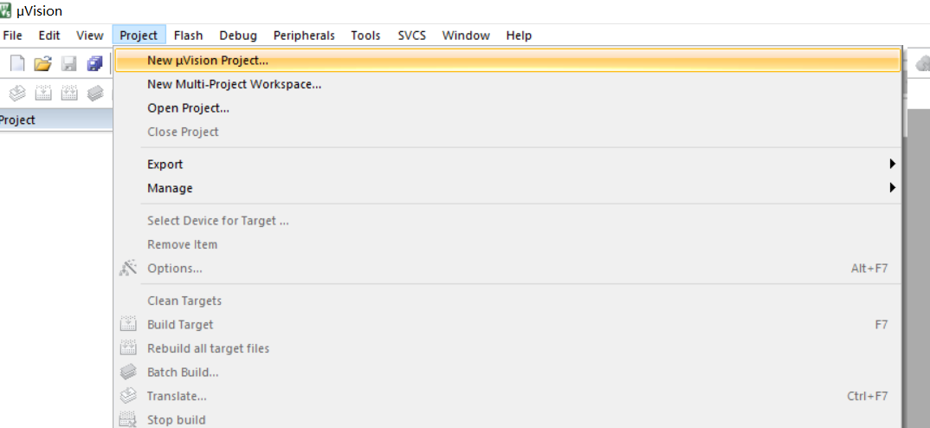
Task: Expand the Export submenu
Action: pyautogui.click(x=507, y=164)
